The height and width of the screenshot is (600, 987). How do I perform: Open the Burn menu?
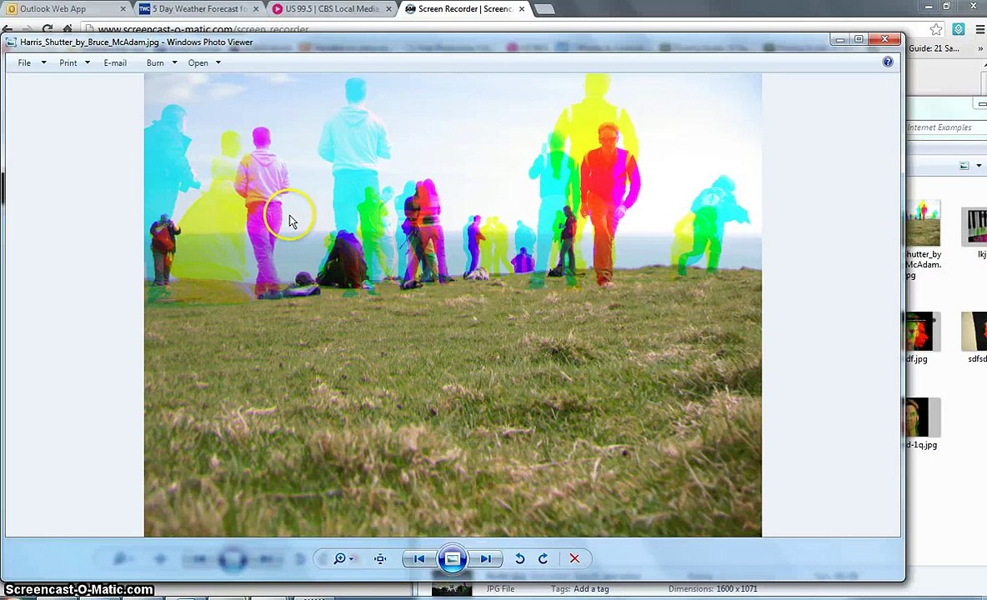(x=155, y=62)
